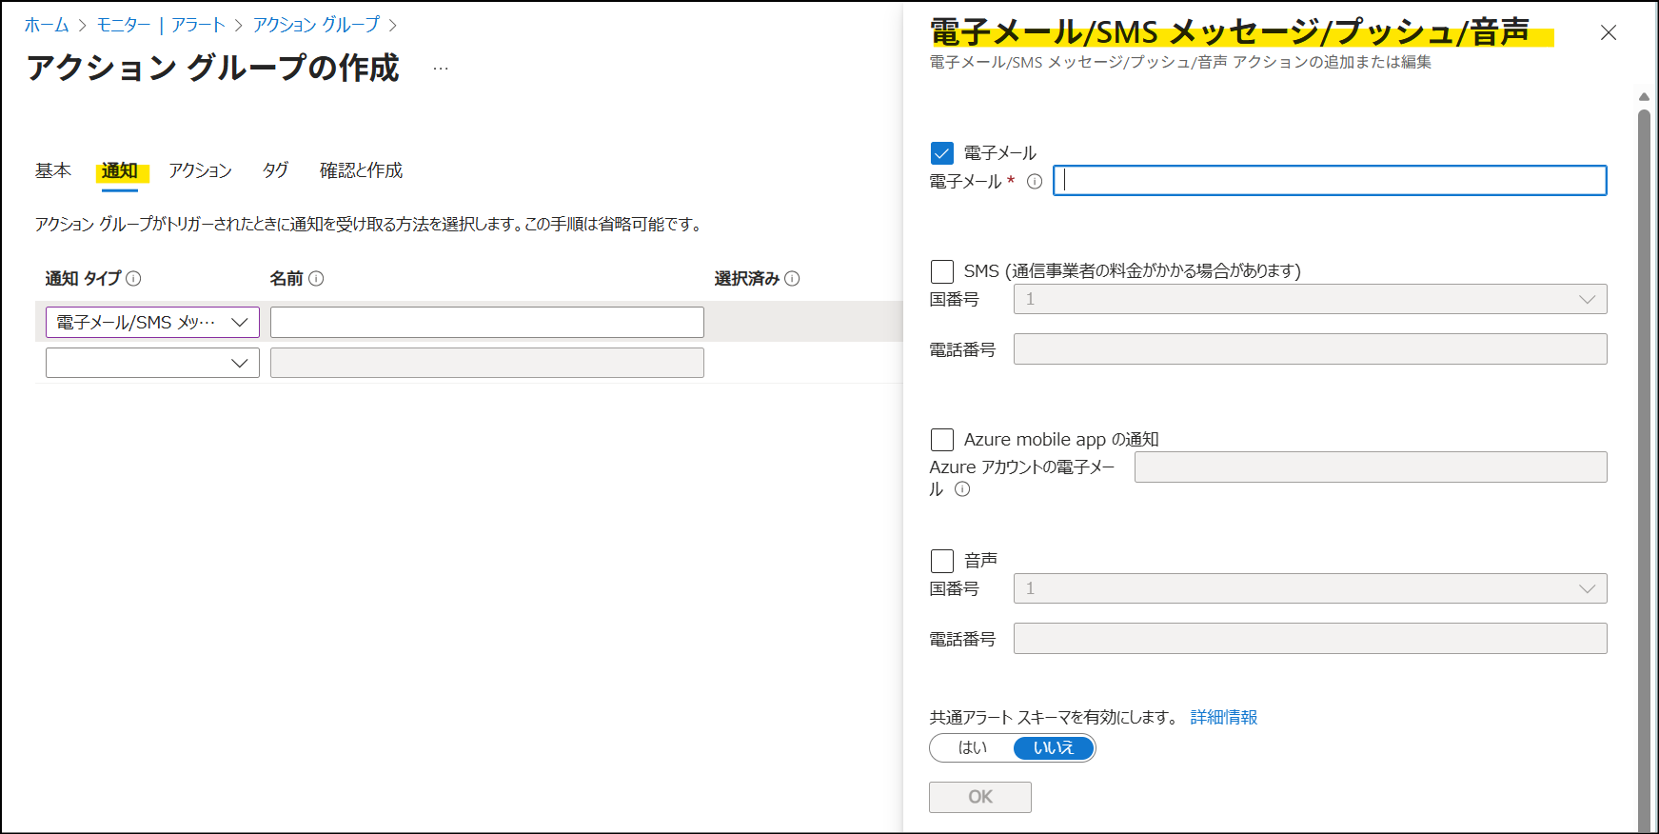Open the 確認と作成 tab
Screen dimensions: 1659x834
tap(361, 170)
